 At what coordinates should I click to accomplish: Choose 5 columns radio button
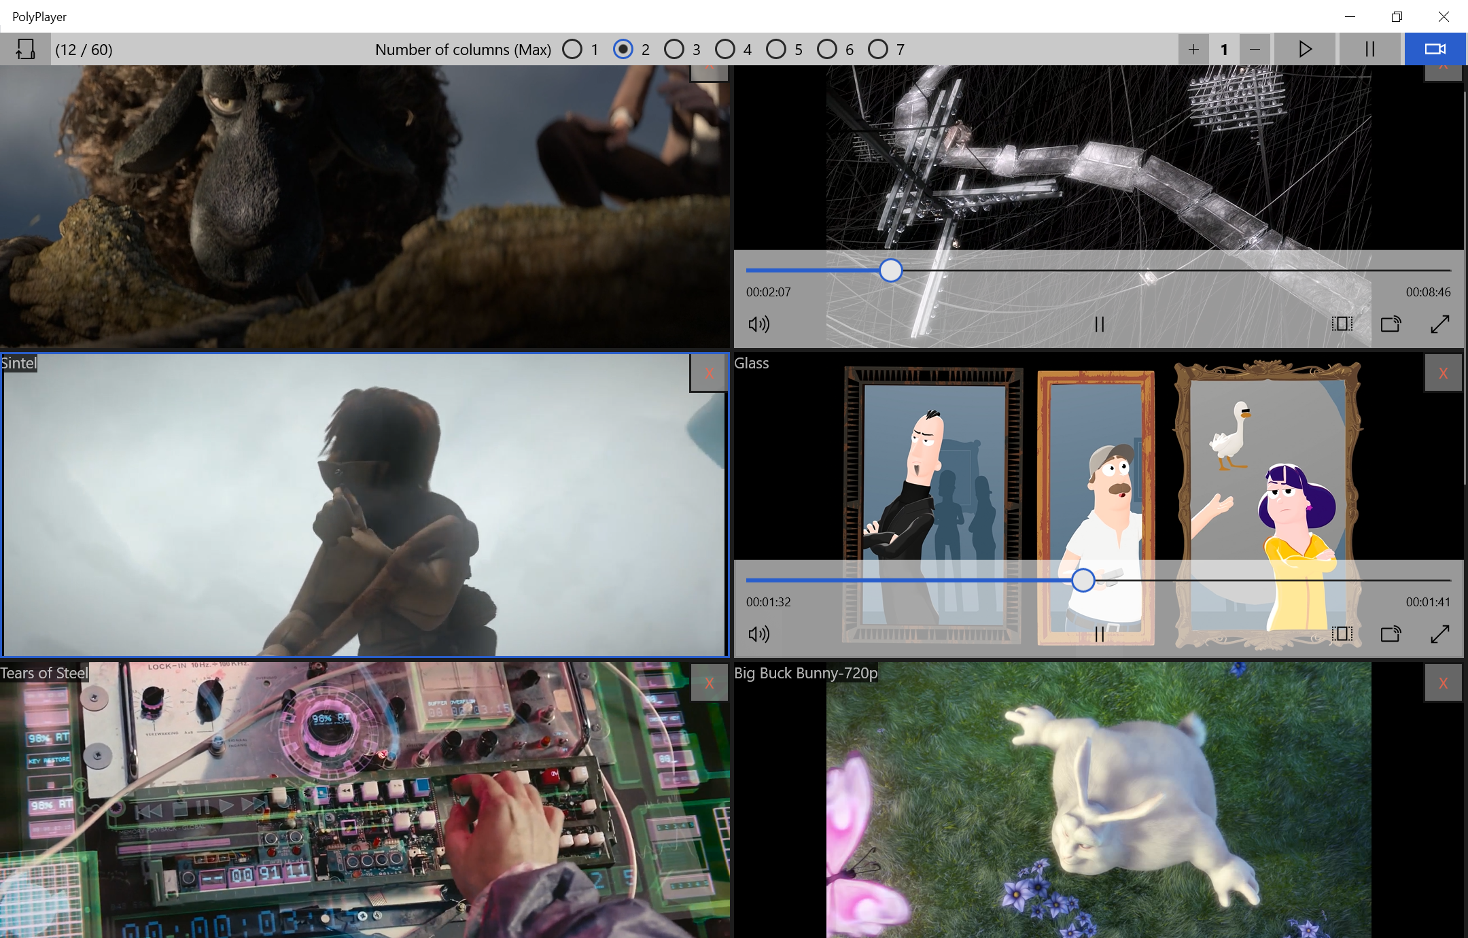[776, 49]
